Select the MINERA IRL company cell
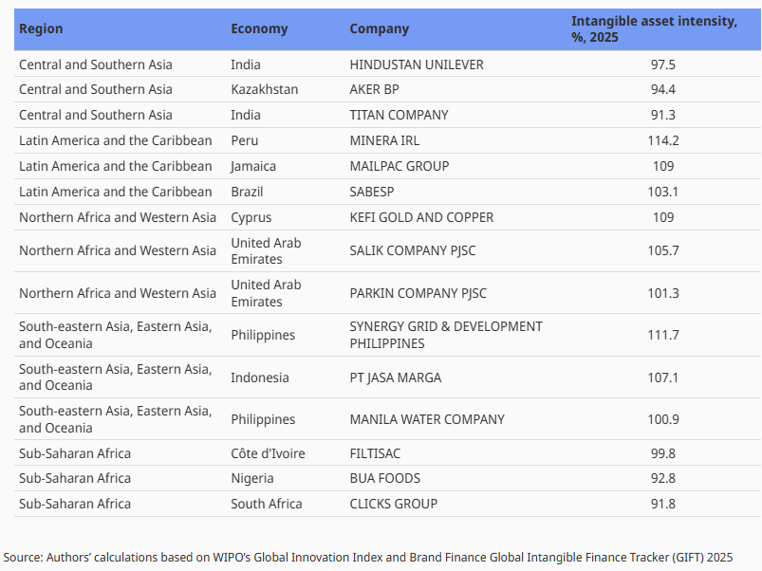The height and width of the screenshot is (571, 762). [x=384, y=140]
